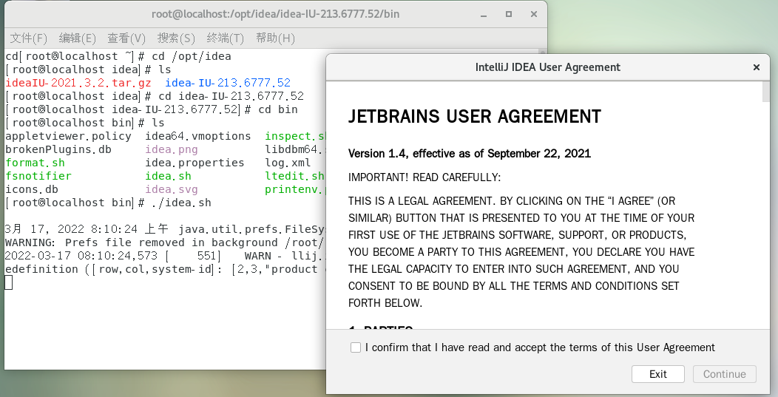Click fsnotifier in terminal listing

(38, 176)
